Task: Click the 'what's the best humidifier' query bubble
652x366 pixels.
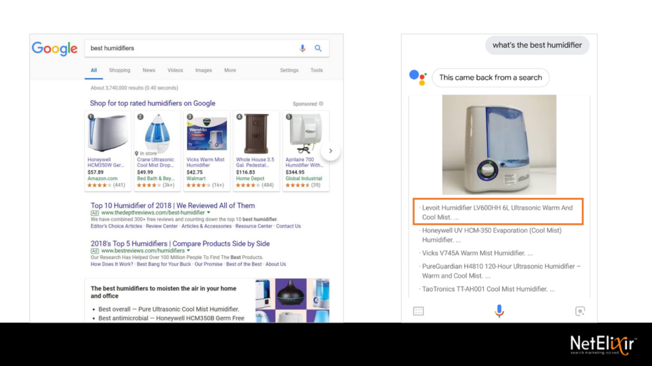Action: coord(537,45)
